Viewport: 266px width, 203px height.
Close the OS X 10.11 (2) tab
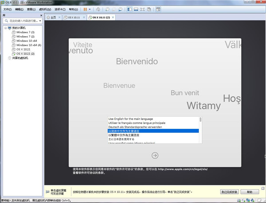point(113,17)
